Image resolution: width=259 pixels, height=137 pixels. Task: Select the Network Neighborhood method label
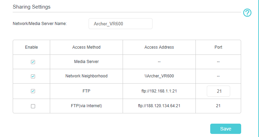[86, 76]
